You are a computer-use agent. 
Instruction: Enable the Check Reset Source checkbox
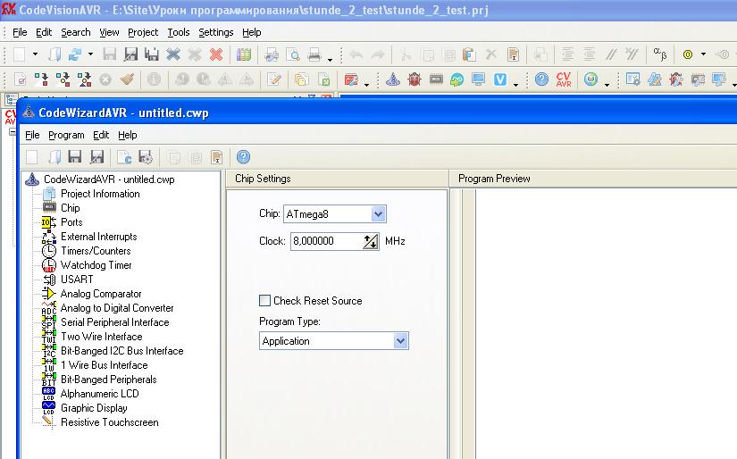264,301
